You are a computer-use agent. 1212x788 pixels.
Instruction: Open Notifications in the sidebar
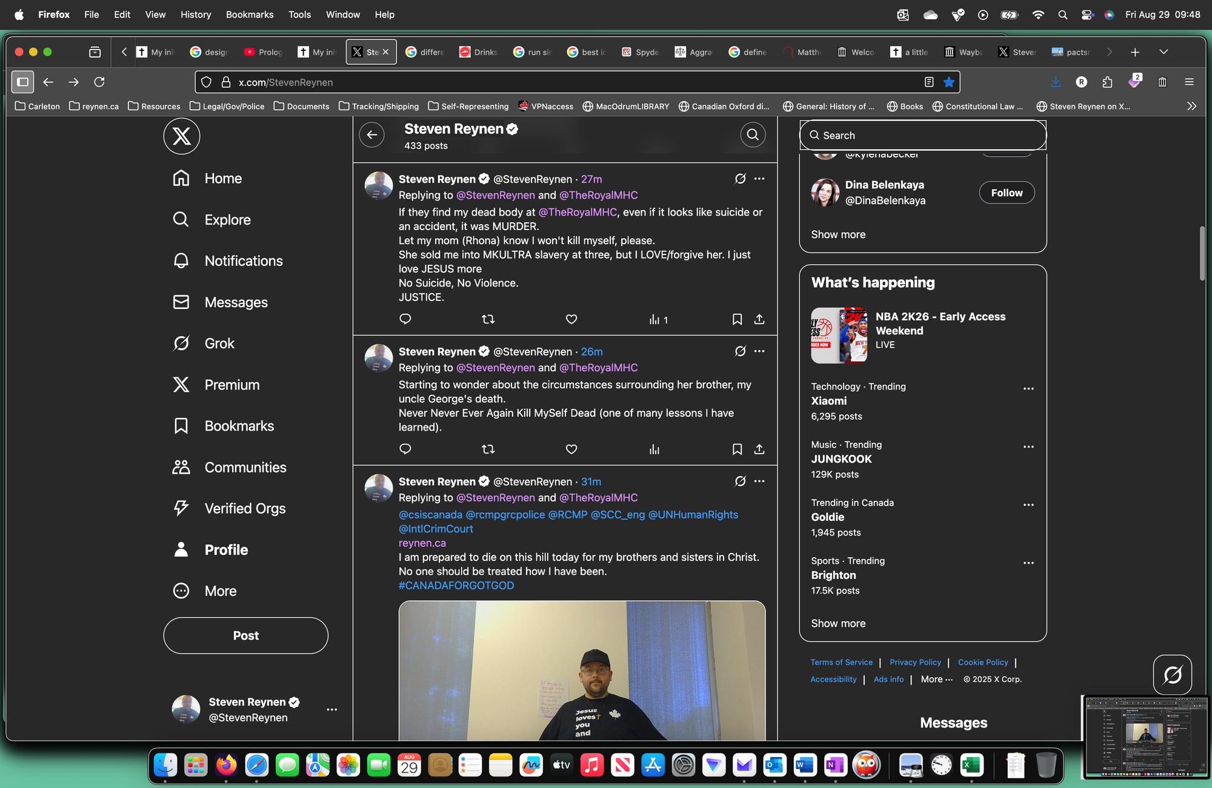[x=227, y=261]
